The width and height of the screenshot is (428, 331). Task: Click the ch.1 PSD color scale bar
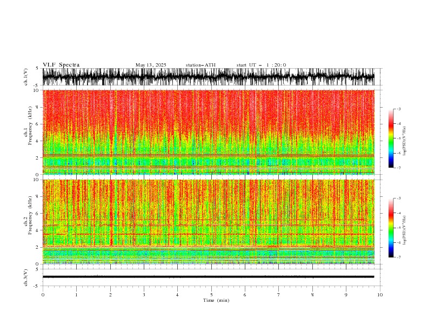(391, 138)
